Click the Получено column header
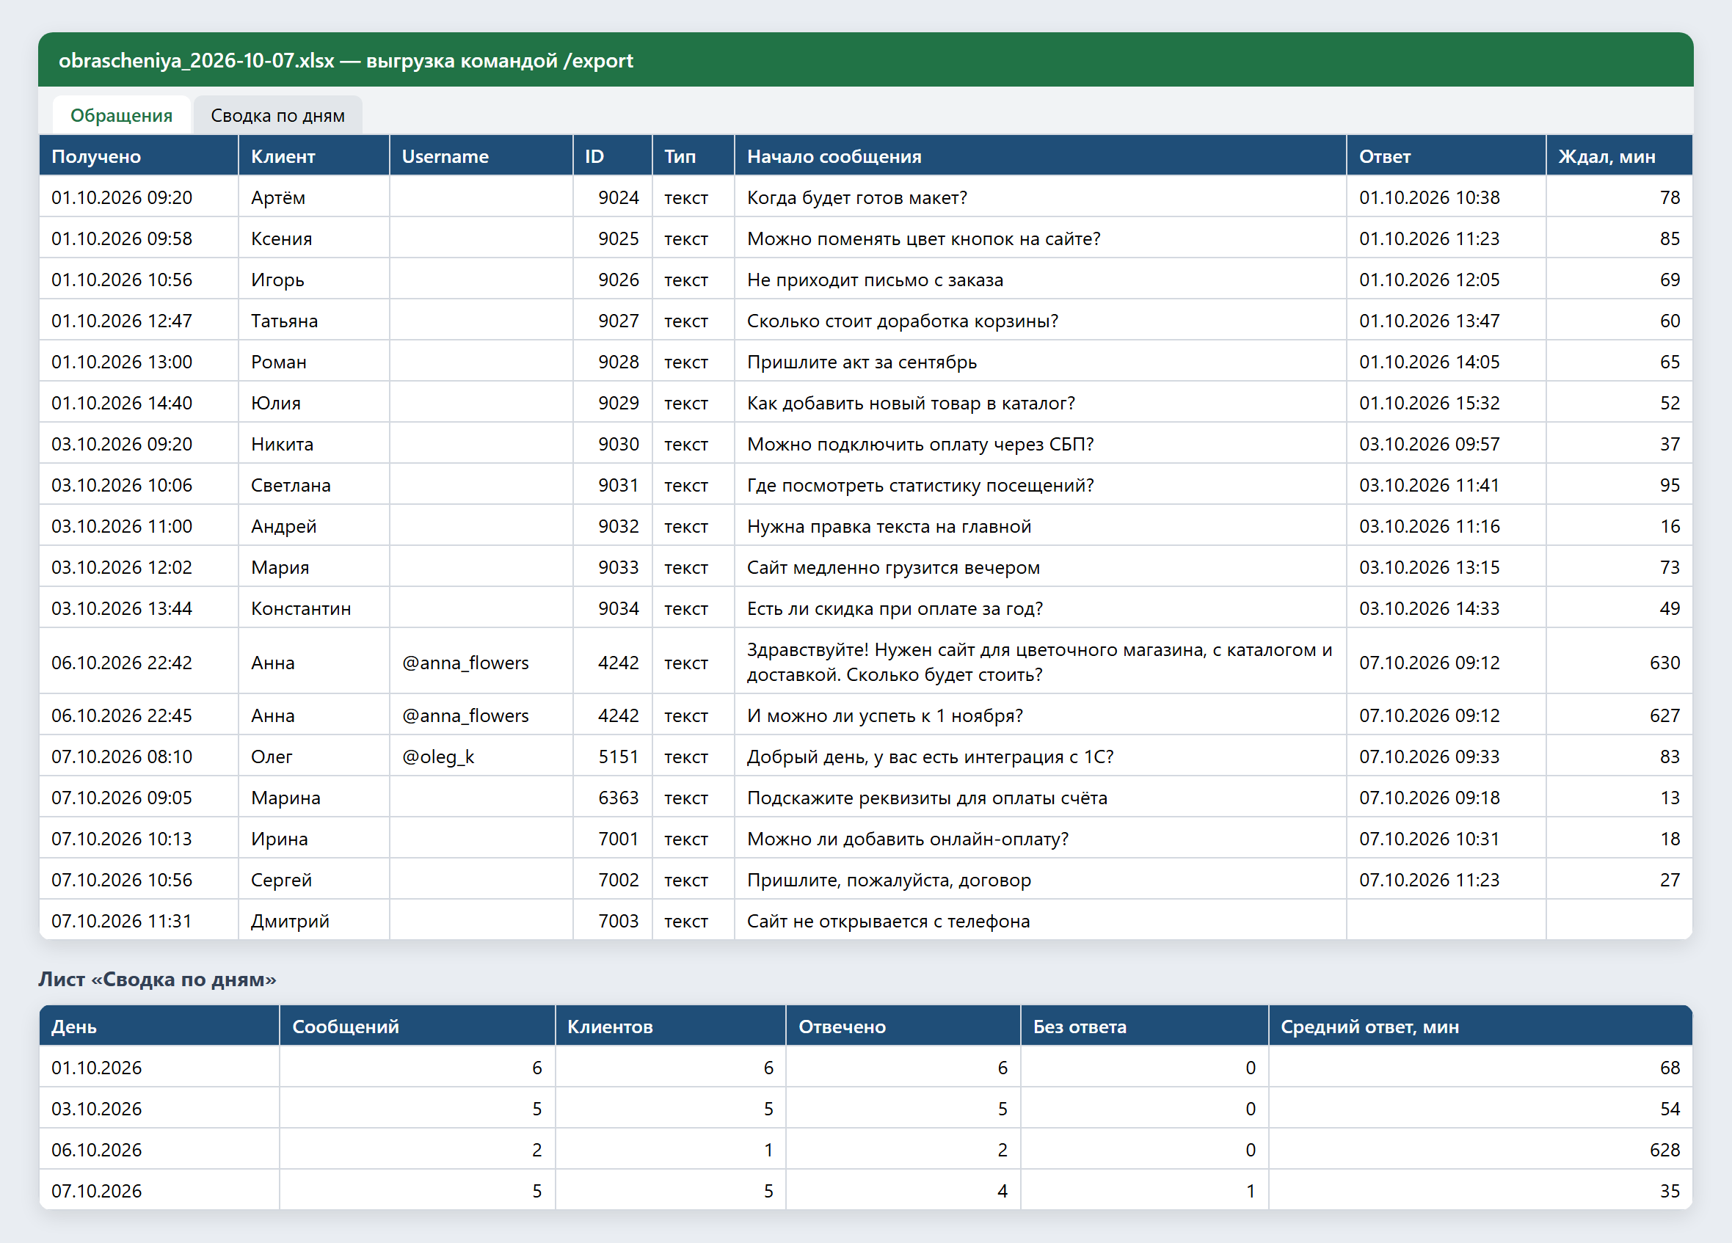This screenshot has height=1243, width=1732. pos(139,156)
